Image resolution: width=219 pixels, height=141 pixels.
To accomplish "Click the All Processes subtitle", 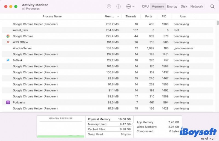I will point(31,9).
